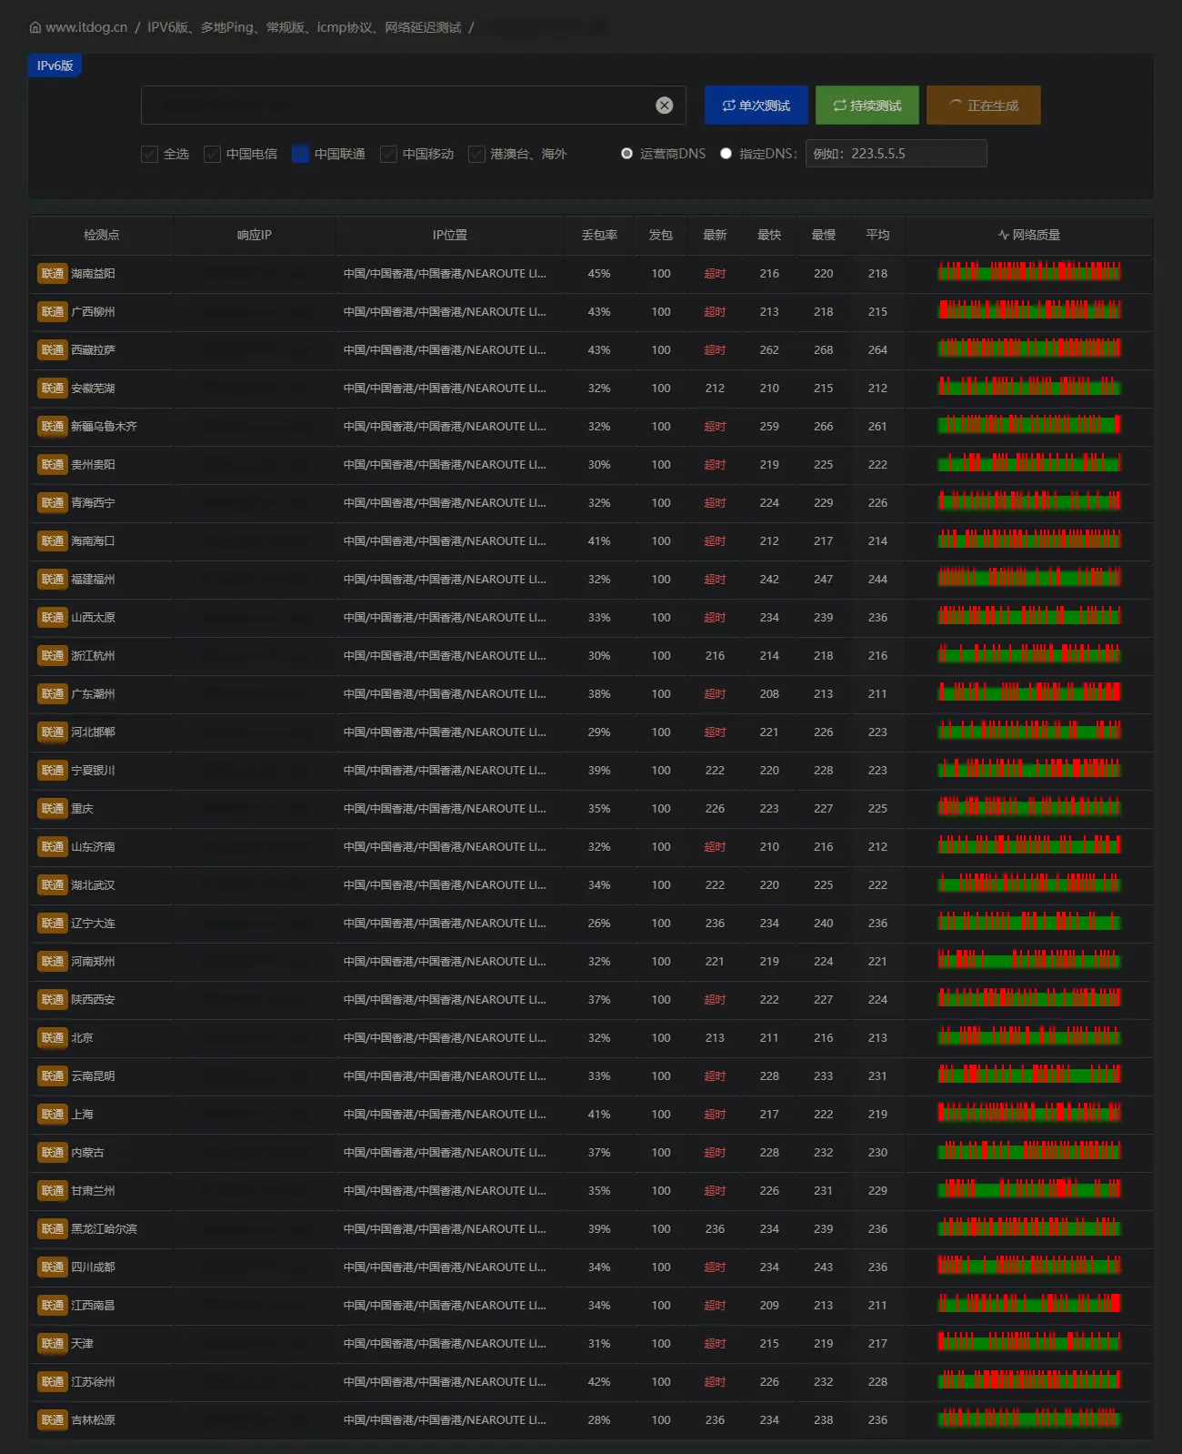Image resolution: width=1182 pixels, height=1454 pixels.
Task: Click 广西柳州 network quality bar
Action: coord(1029,311)
